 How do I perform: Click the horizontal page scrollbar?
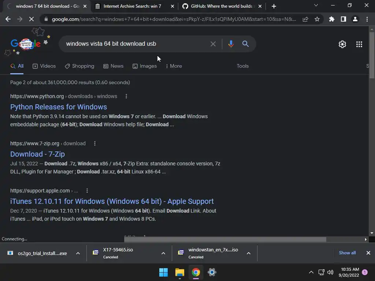click(x=225, y=239)
